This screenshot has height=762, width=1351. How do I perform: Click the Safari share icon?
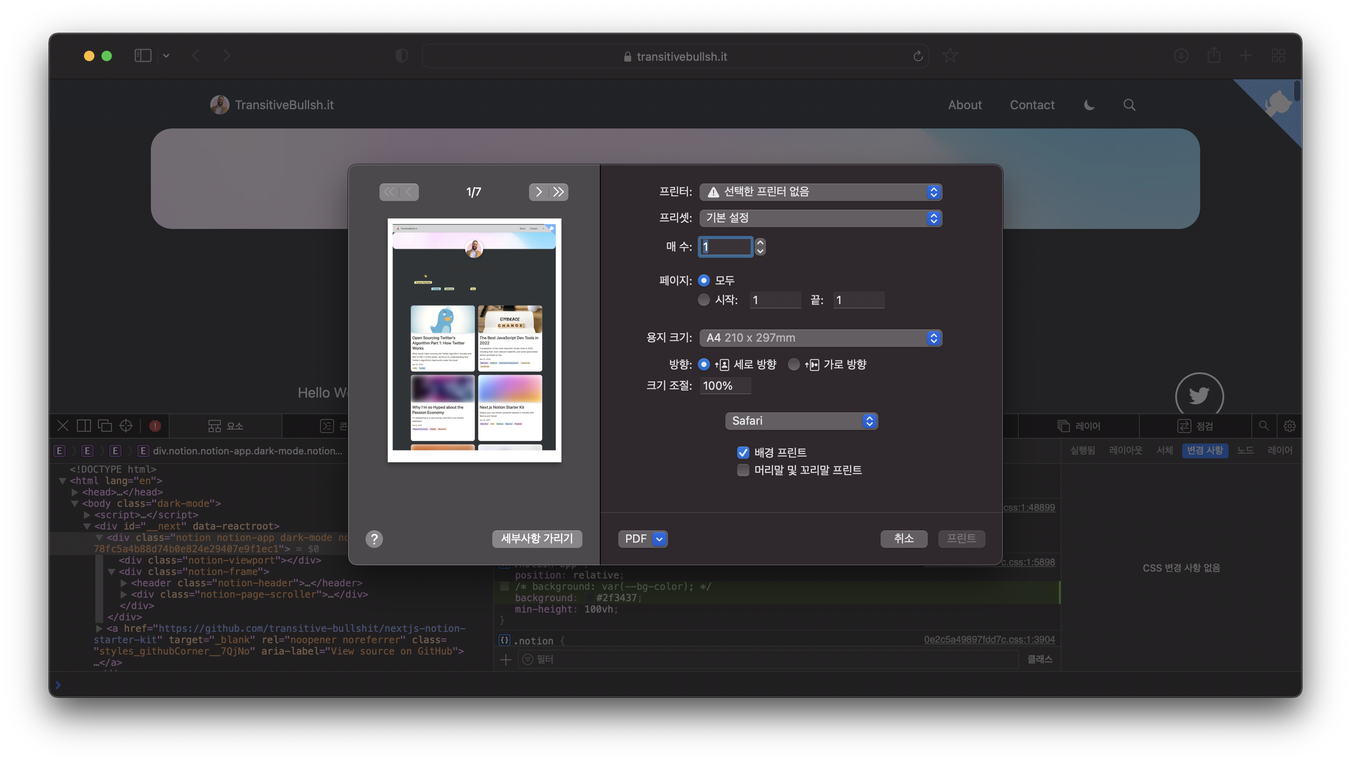coord(1214,55)
